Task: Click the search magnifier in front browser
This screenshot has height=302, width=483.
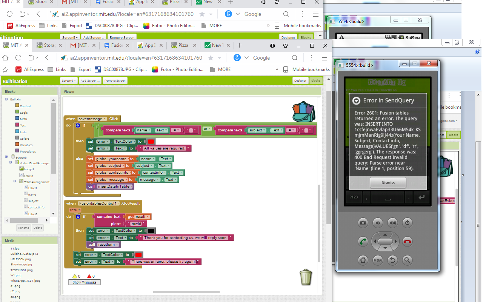Action: pyautogui.click(x=295, y=58)
